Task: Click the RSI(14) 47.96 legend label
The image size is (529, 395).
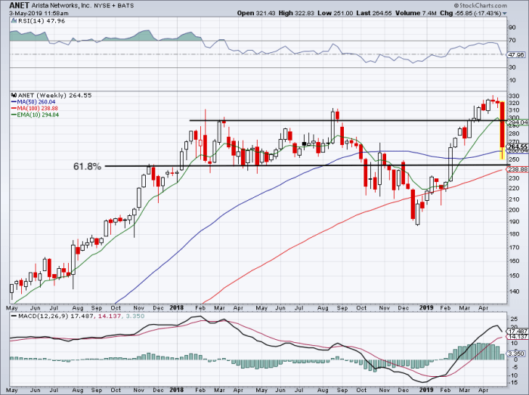Action: 42,21
